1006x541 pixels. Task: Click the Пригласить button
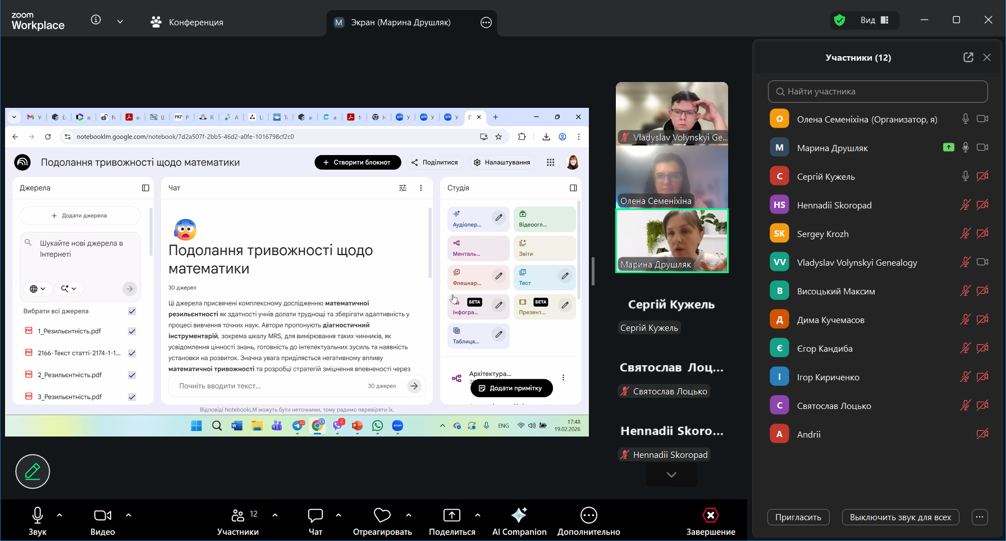798,517
